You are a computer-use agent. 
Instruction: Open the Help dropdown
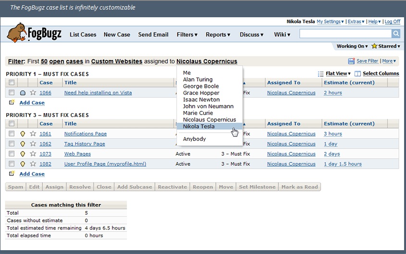(x=374, y=22)
